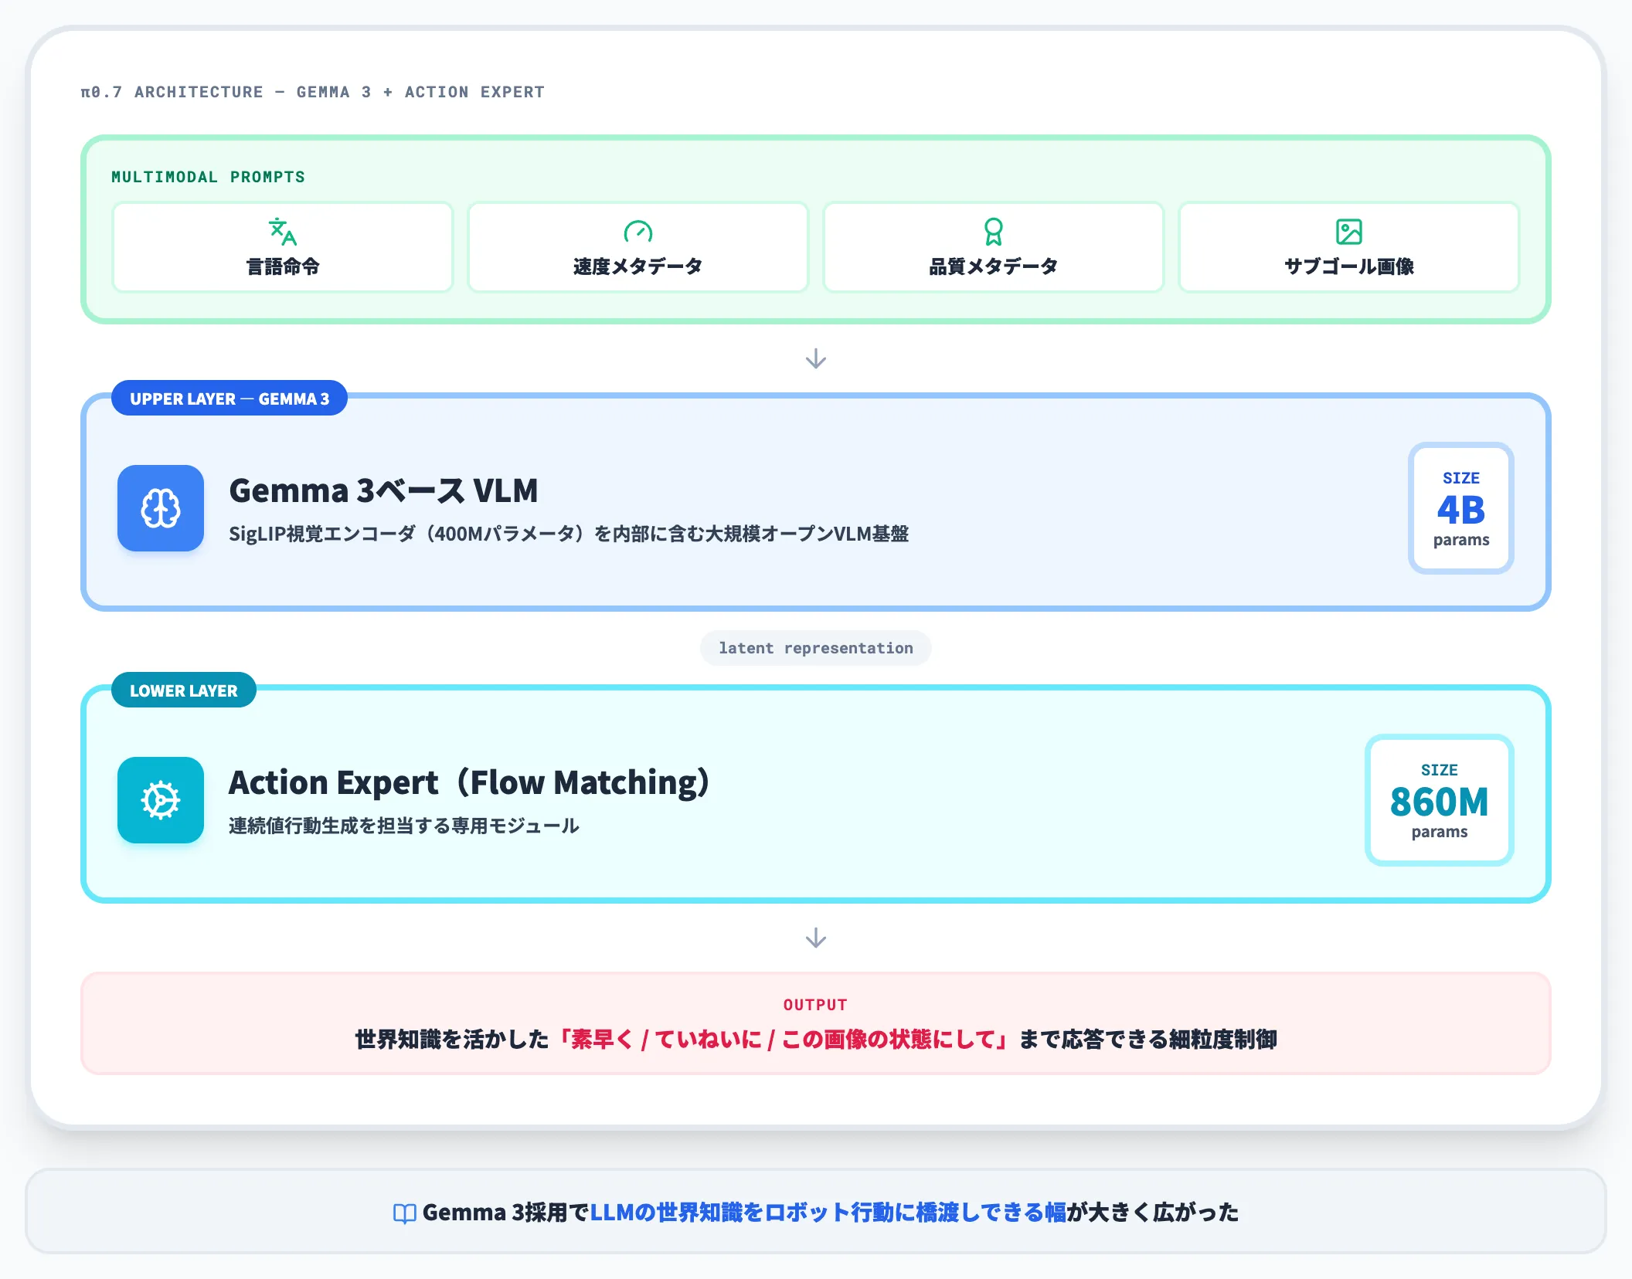Viewport: 1632px width, 1279px height.
Task: Click the UPPER LAYER — GEMMA 3 badge
Action: tap(229, 399)
